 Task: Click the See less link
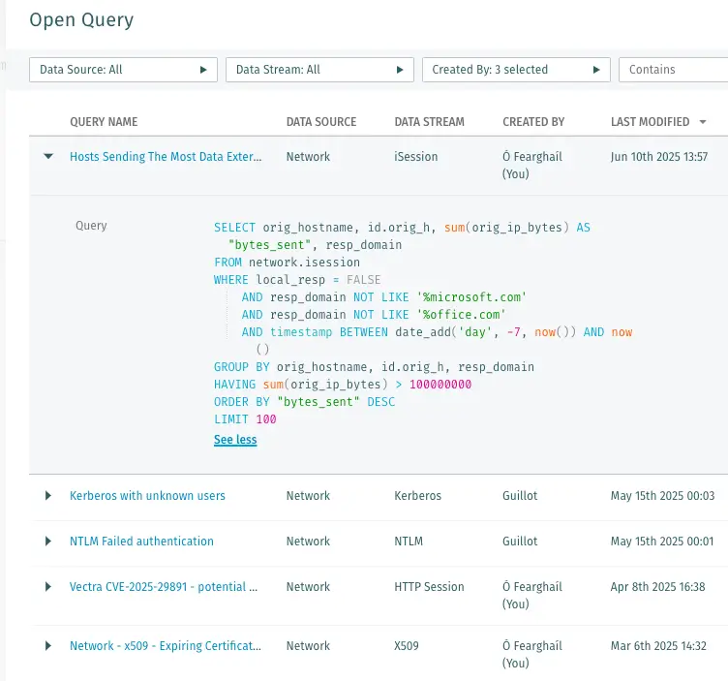pos(235,440)
